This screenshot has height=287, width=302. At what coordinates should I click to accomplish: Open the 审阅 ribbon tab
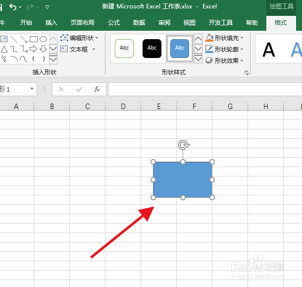164,23
